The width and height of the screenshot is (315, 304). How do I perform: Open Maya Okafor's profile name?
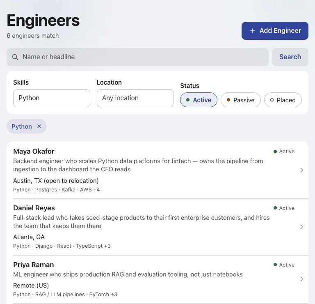34,151
